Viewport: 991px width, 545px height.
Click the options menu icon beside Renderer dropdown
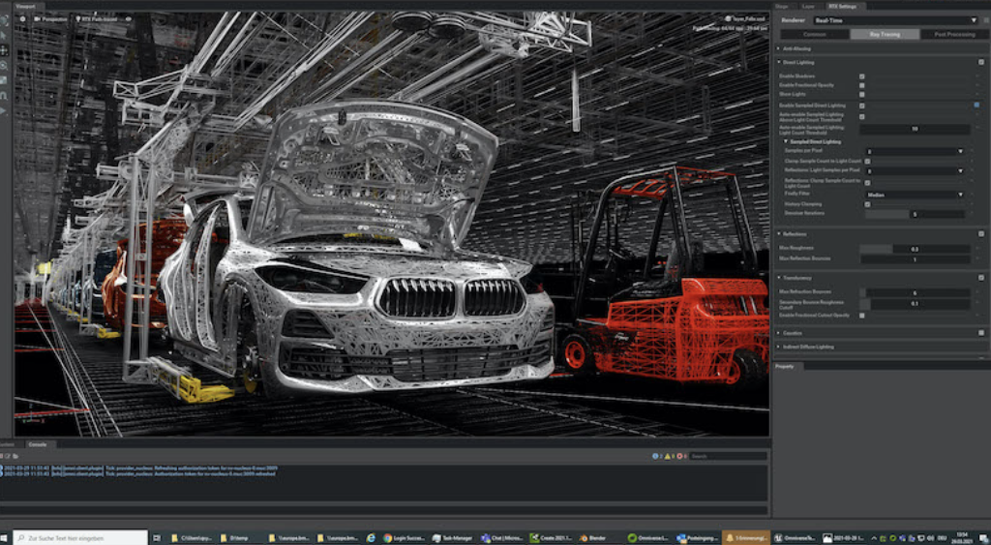pyautogui.click(x=984, y=20)
